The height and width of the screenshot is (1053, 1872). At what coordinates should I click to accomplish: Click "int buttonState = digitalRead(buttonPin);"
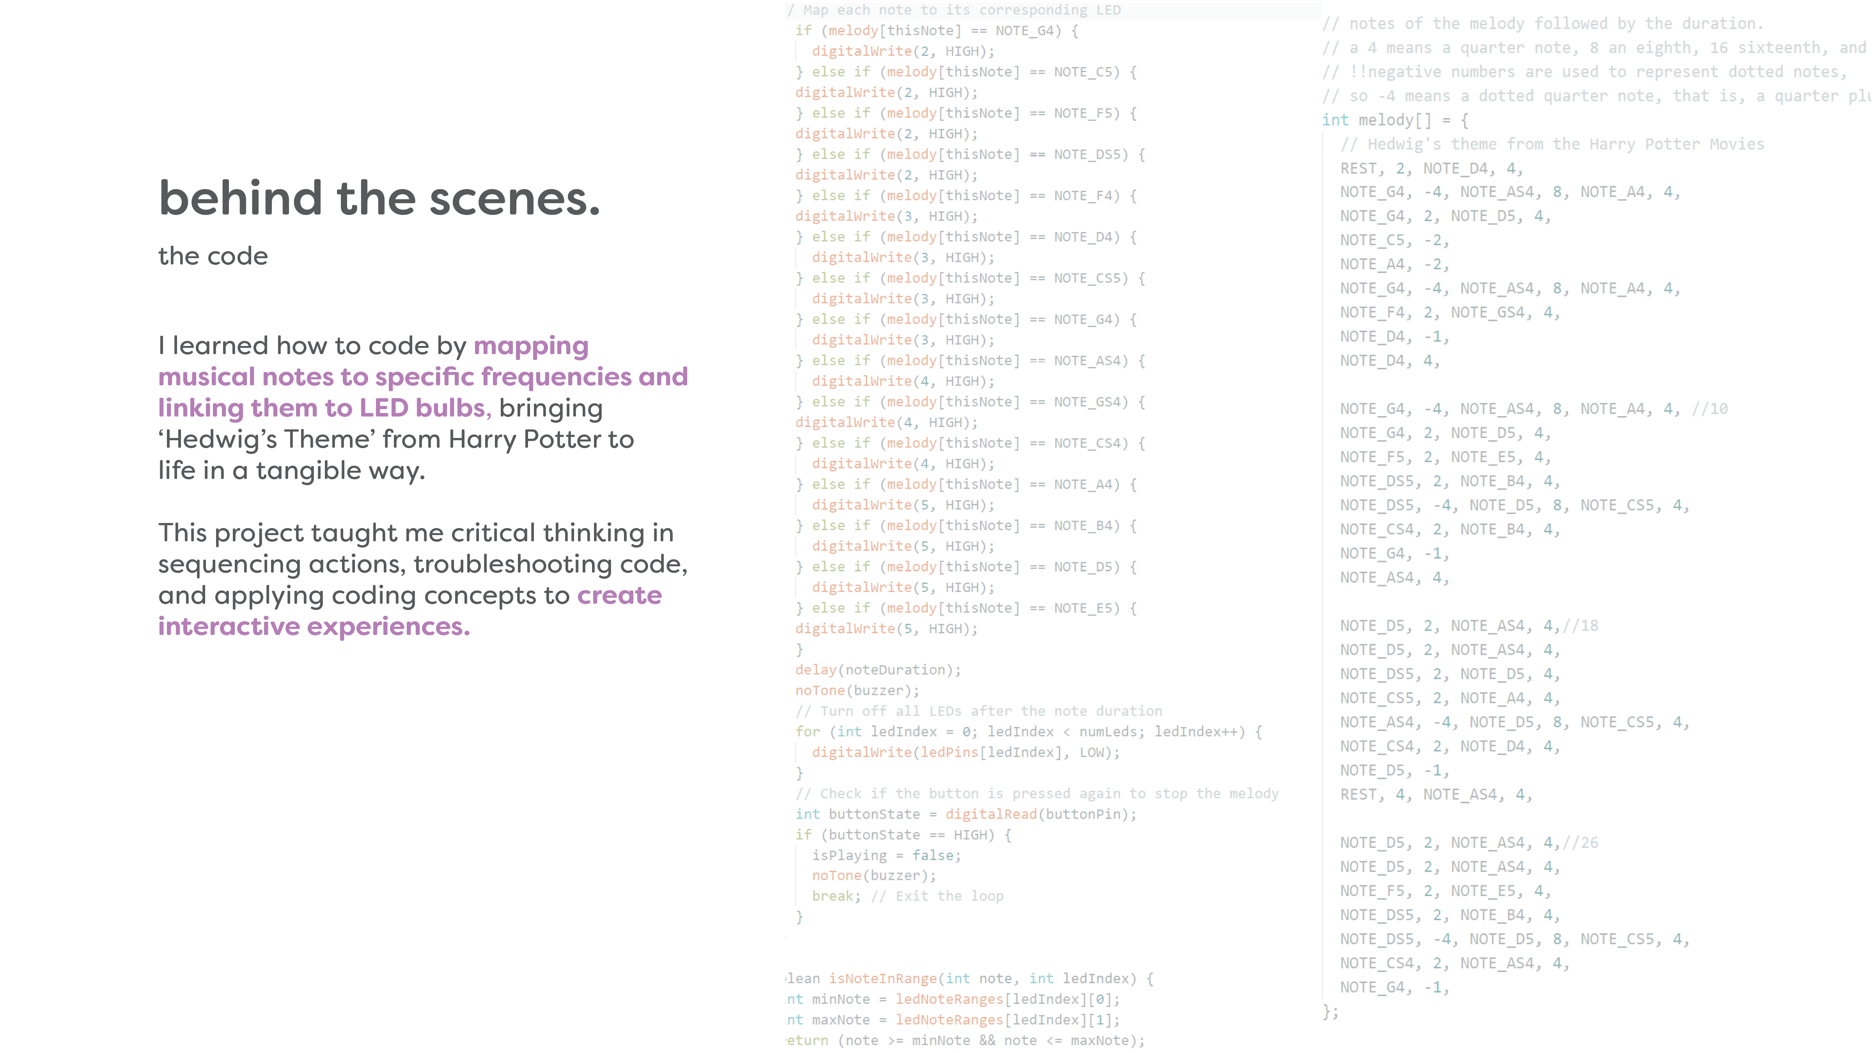(x=966, y=814)
